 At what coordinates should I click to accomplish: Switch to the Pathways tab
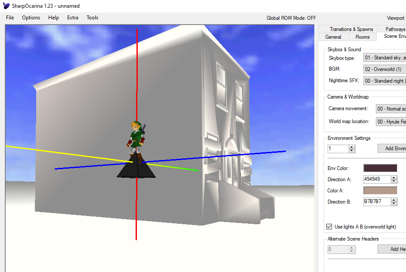coord(392,29)
